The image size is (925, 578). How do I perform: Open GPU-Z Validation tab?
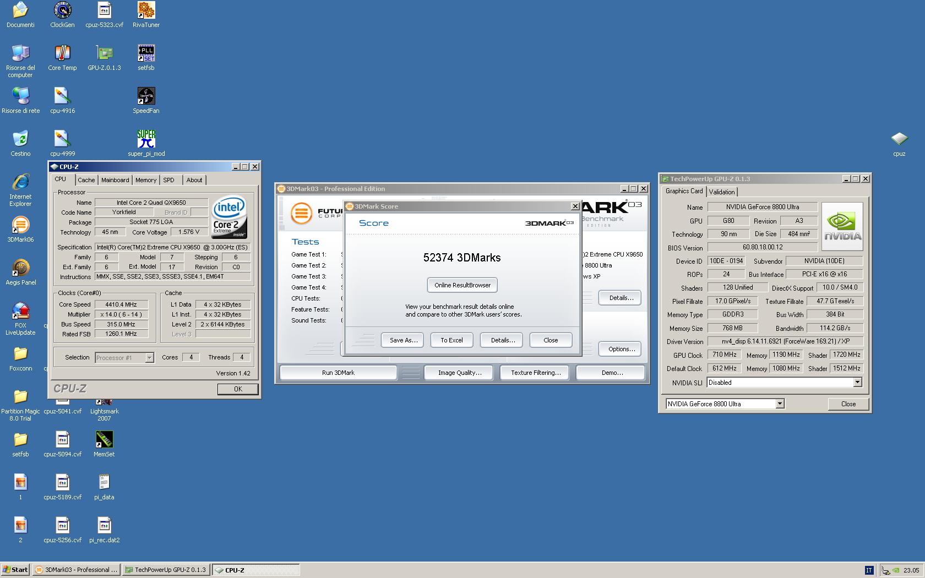[x=721, y=192]
